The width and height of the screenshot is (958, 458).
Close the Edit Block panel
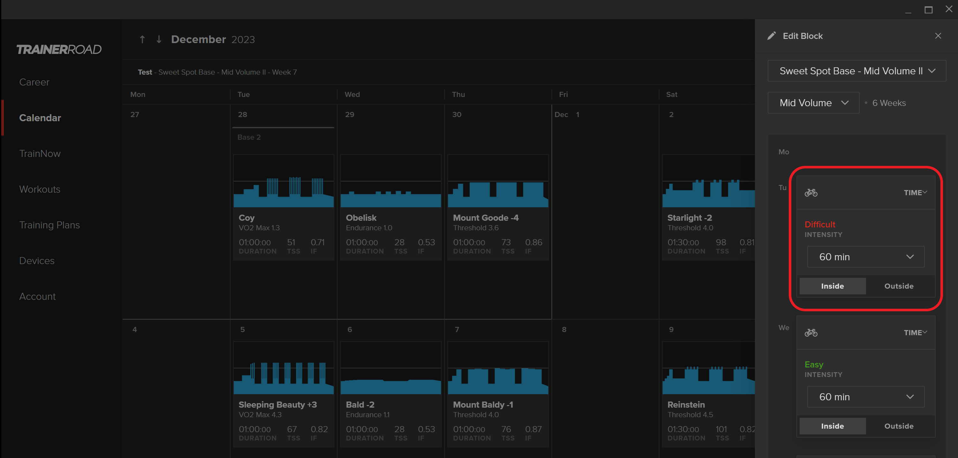click(938, 36)
